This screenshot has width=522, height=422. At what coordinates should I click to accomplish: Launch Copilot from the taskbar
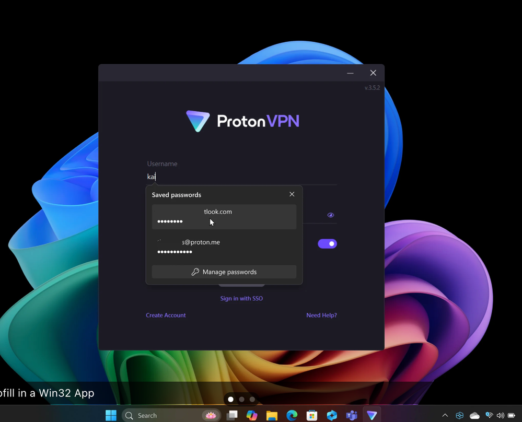coord(252,415)
